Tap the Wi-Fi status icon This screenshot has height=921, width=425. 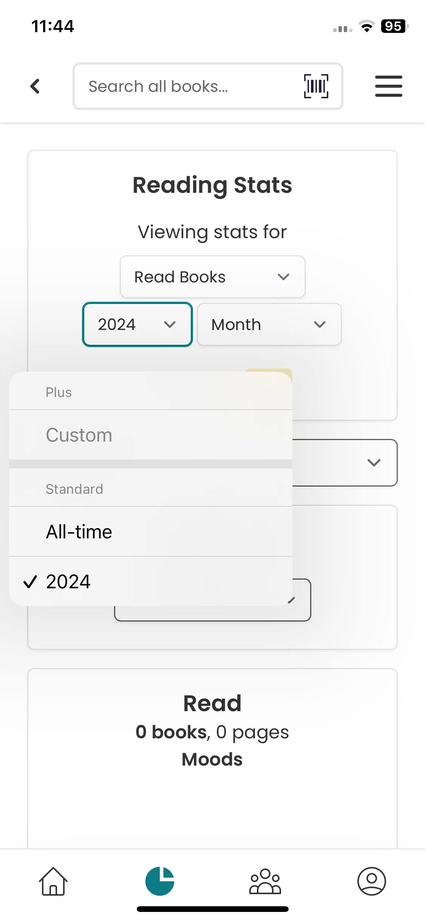[x=366, y=26]
